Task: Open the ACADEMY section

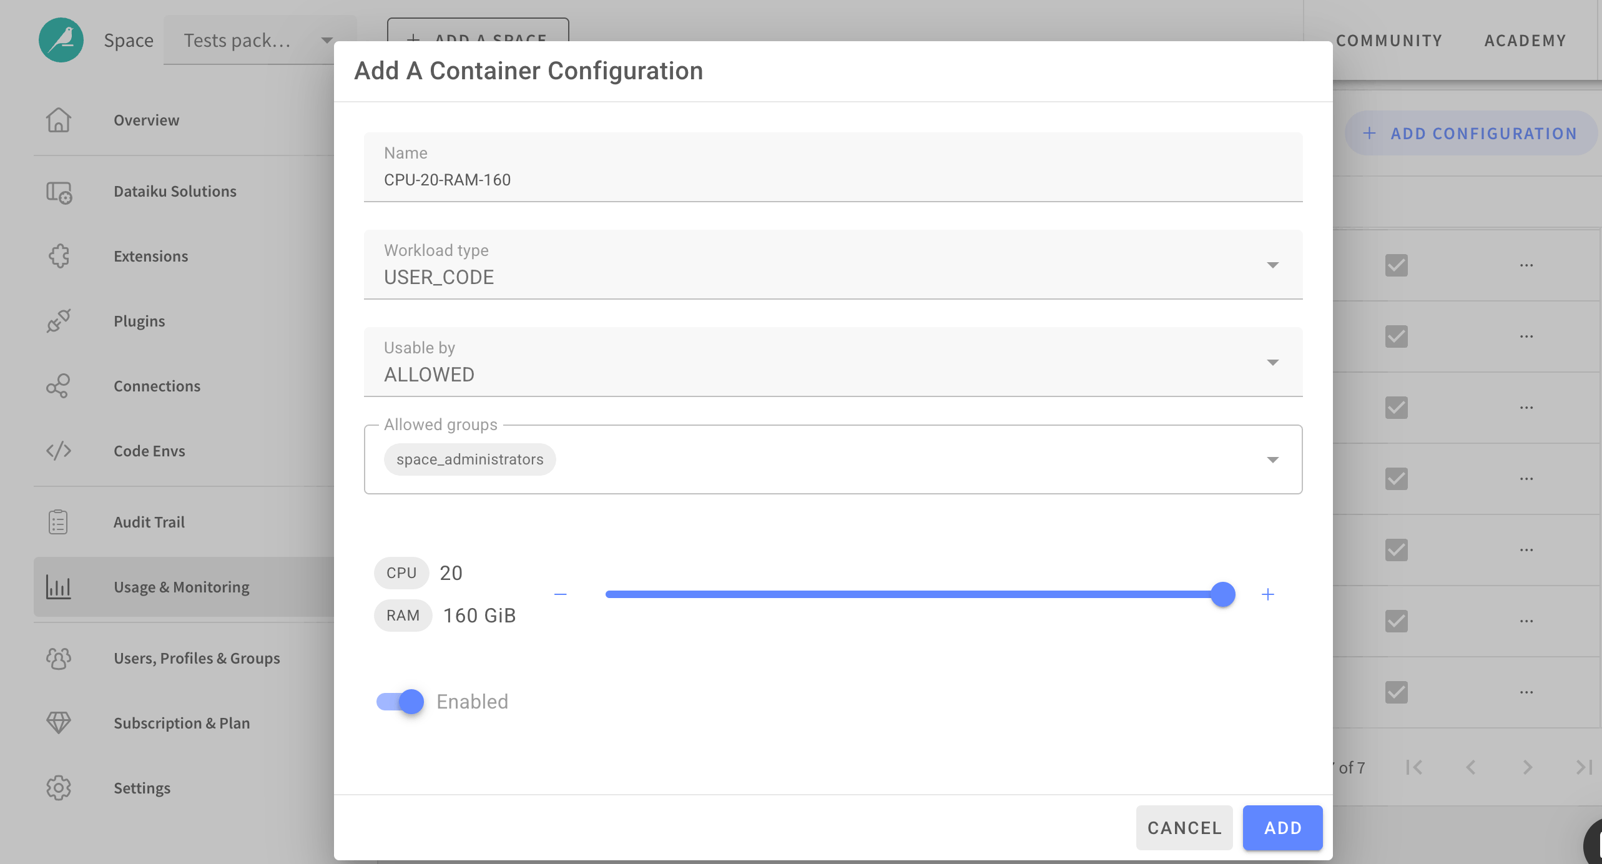Action: [x=1525, y=40]
